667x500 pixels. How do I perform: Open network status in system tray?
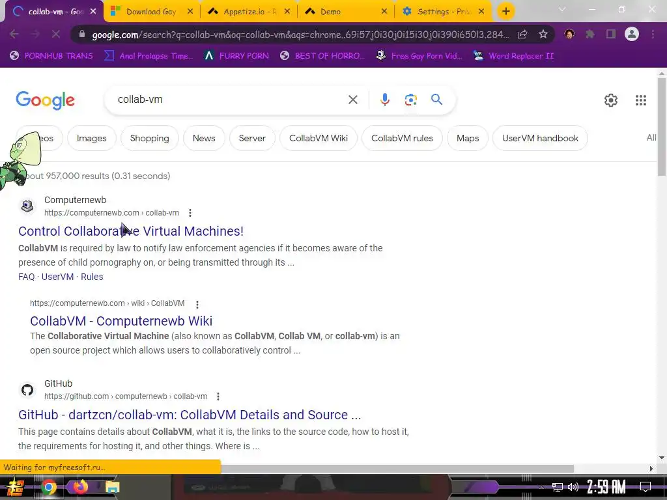click(557, 487)
